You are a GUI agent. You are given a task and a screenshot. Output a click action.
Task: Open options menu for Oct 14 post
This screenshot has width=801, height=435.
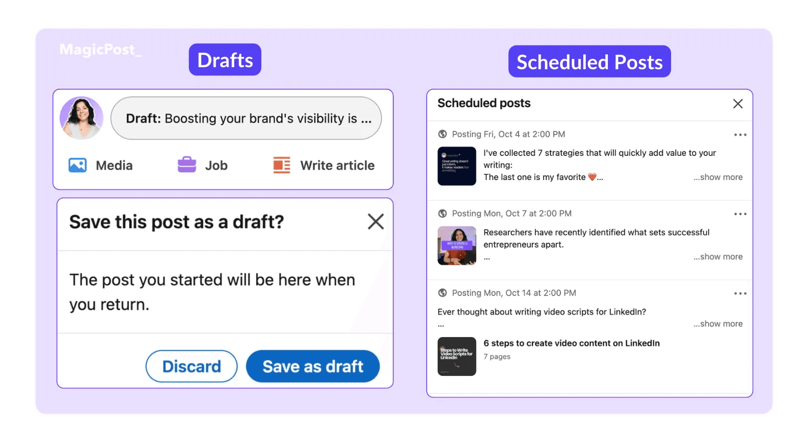point(740,293)
